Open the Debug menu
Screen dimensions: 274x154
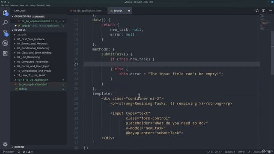click(x=33, y=6)
